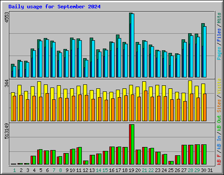Select day 19 on the x-axis
Image resolution: width=224 pixels, height=175 pixels.
coord(131,170)
